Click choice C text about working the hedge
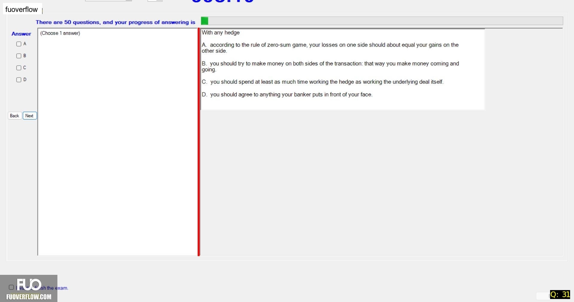This screenshot has width=574, height=302. [323, 82]
